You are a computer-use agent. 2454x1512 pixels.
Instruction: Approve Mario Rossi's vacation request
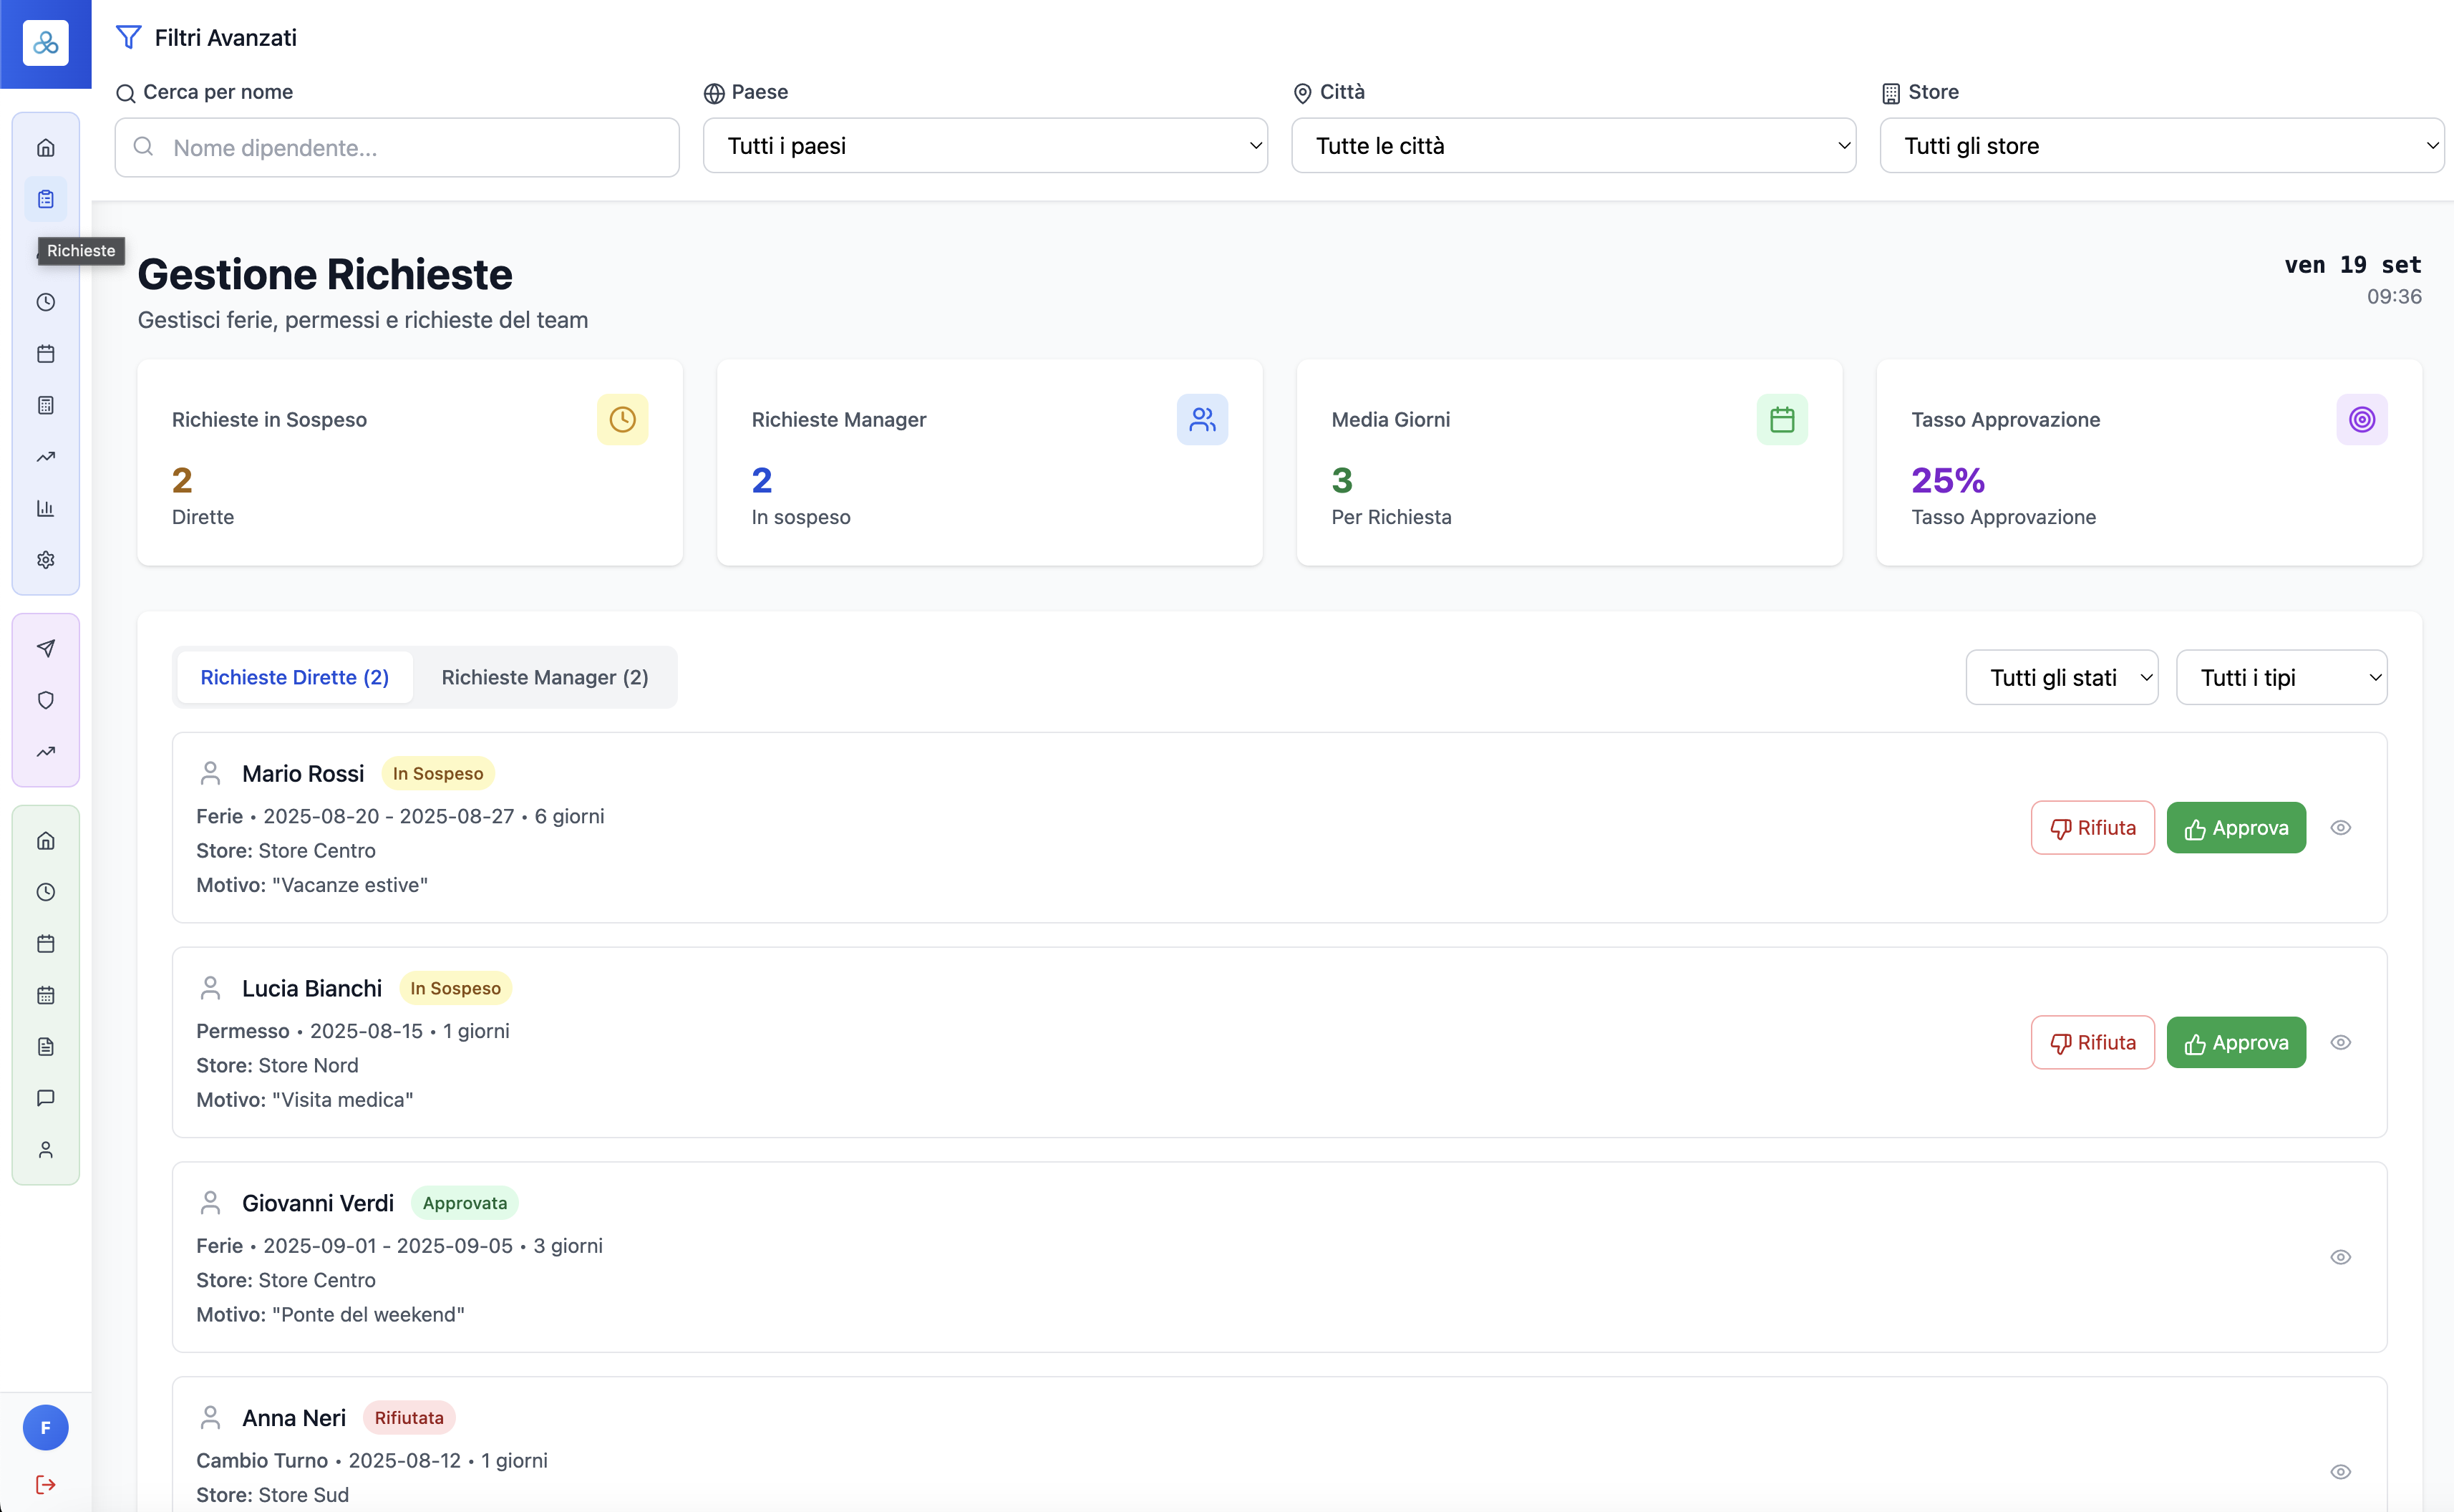pyautogui.click(x=2236, y=827)
